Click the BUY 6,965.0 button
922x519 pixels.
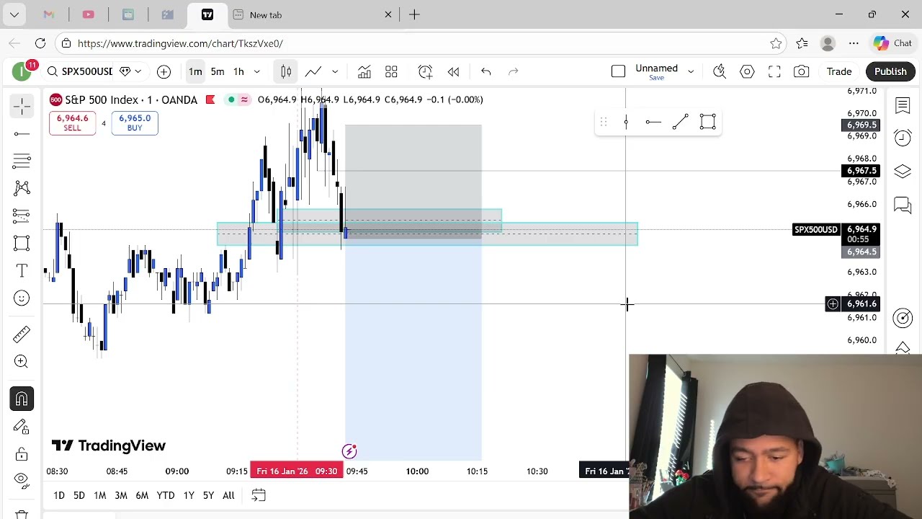pyautogui.click(x=135, y=123)
